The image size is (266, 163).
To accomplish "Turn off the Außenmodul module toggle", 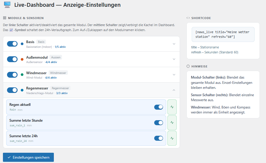I will coord(12,59).
